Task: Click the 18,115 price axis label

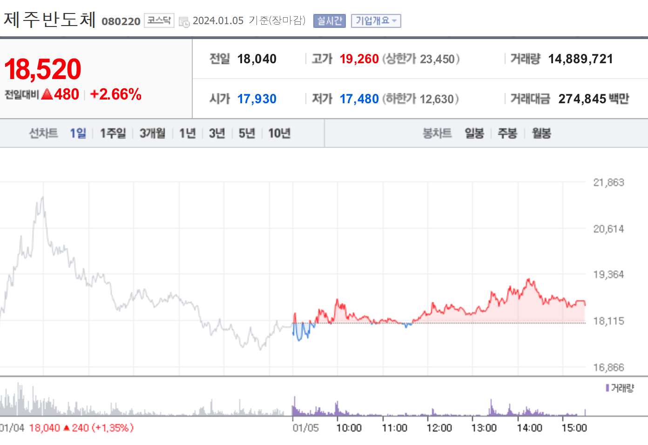Action: [608, 321]
